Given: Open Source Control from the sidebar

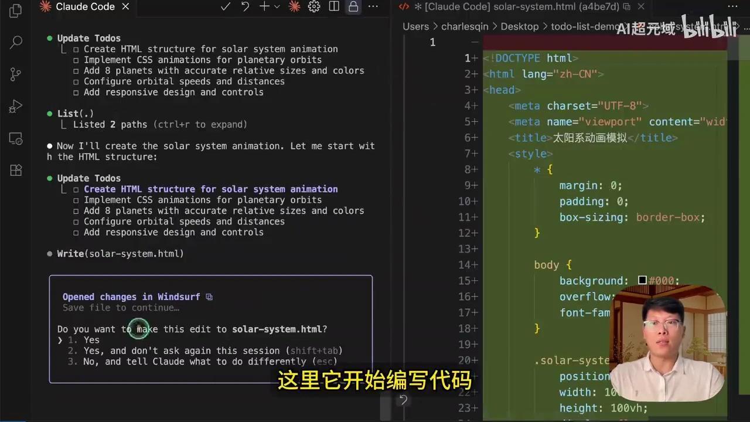Looking at the screenshot, I should pos(15,74).
